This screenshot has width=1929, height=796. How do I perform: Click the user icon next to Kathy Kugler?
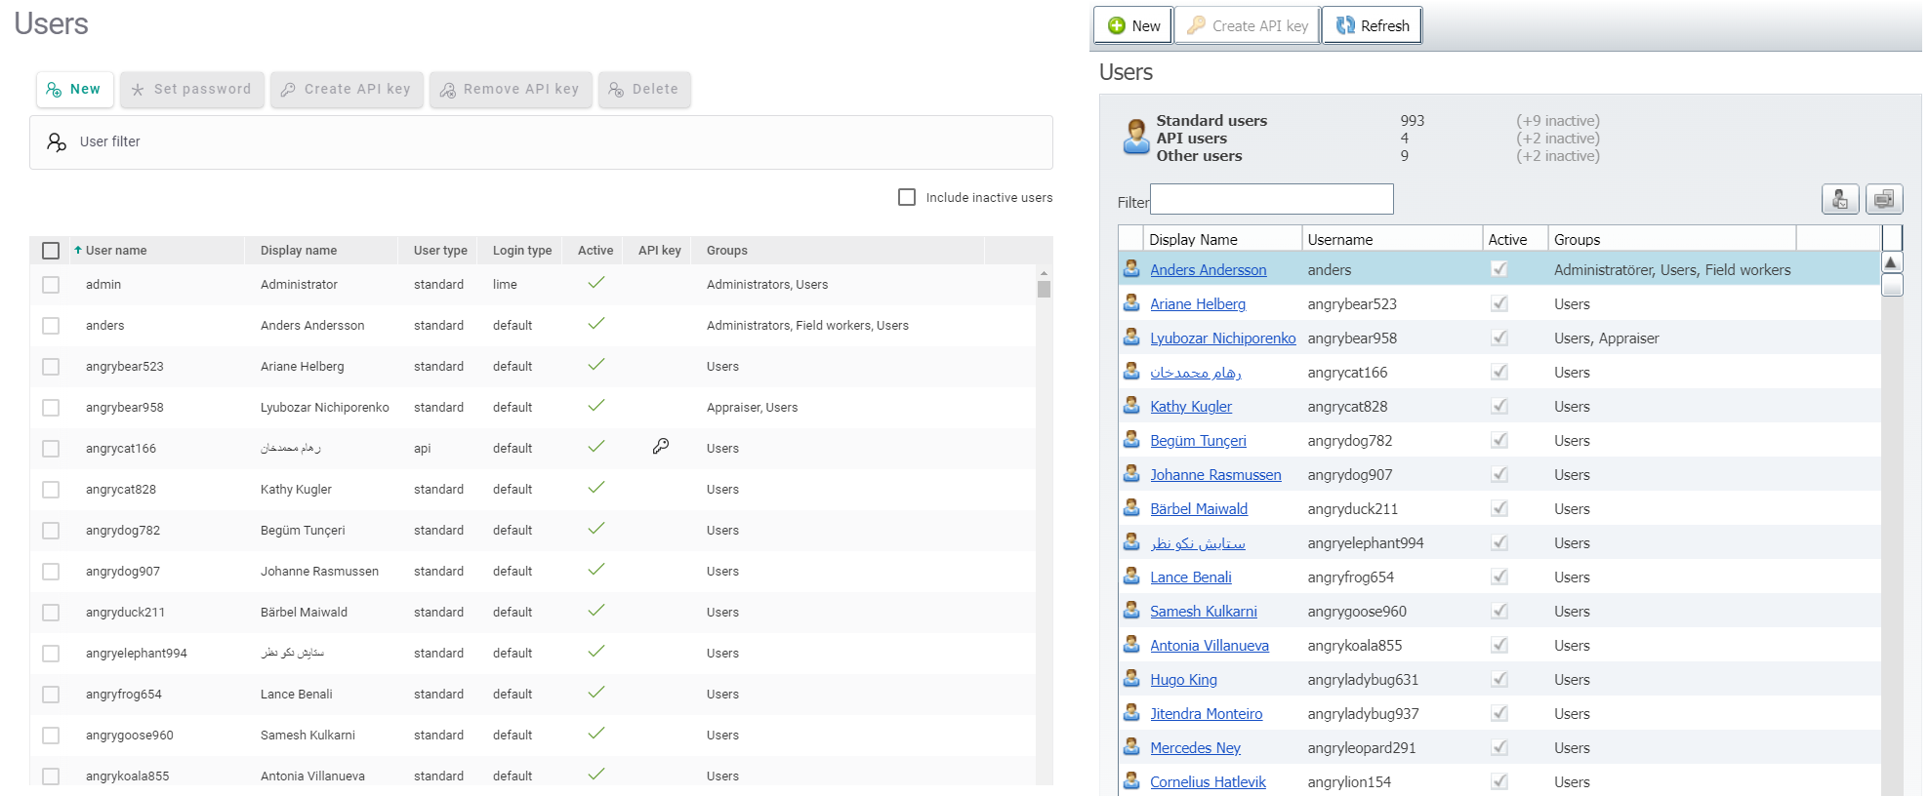(1131, 406)
